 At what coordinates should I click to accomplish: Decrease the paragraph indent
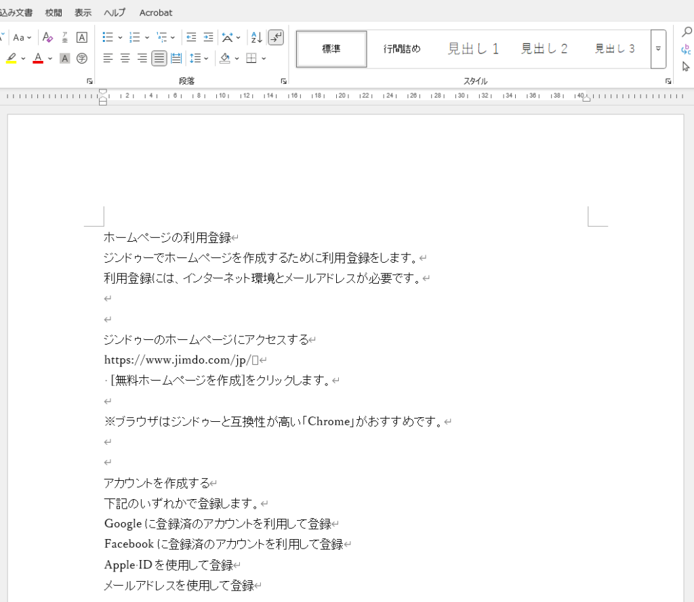pyautogui.click(x=191, y=37)
